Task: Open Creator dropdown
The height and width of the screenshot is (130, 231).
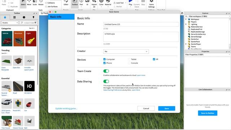Action: (126, 51)
